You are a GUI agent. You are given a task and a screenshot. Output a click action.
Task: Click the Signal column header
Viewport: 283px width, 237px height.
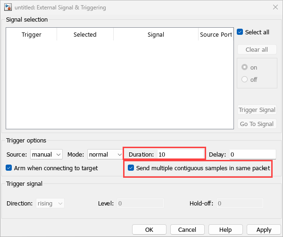coord(156,35)
